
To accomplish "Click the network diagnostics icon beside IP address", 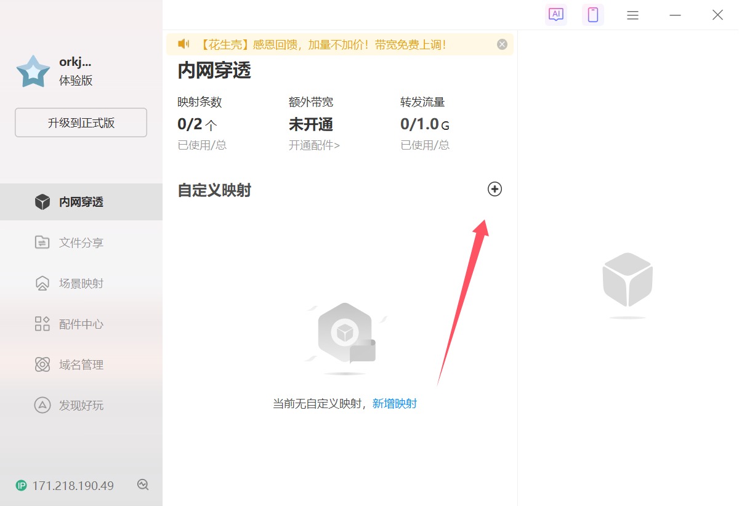I will (143, 485).
